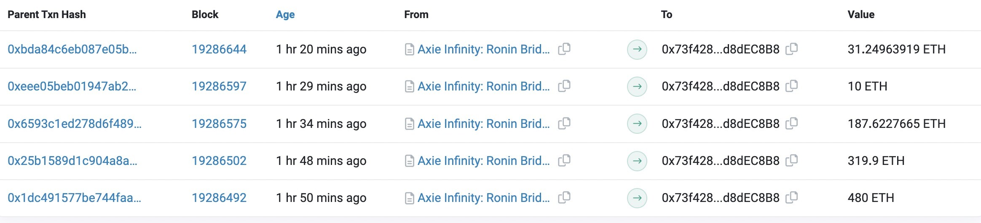Open transaction hash 0xeee05beb01947ab2...
The width and height of the screenshot is (981, 223).
pos(72,86)
